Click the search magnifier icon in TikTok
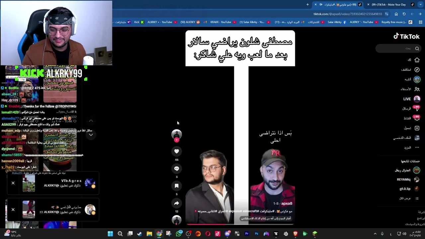Image resolution: width=425 pixels, height=239 pixels. [x=417, y=48]
